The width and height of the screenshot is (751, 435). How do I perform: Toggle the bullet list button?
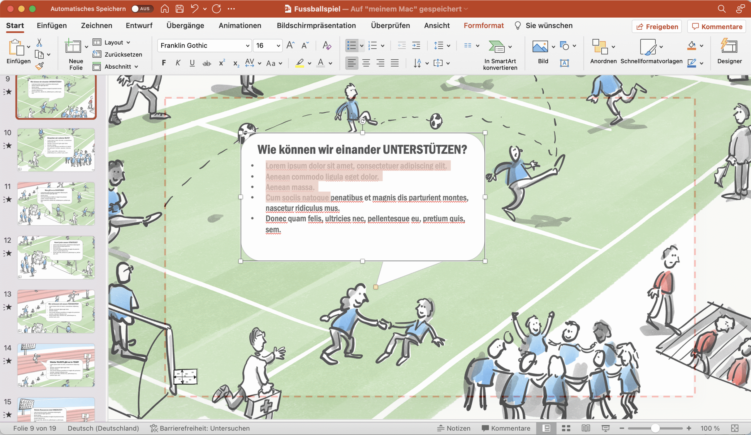(x=352, y=45)
